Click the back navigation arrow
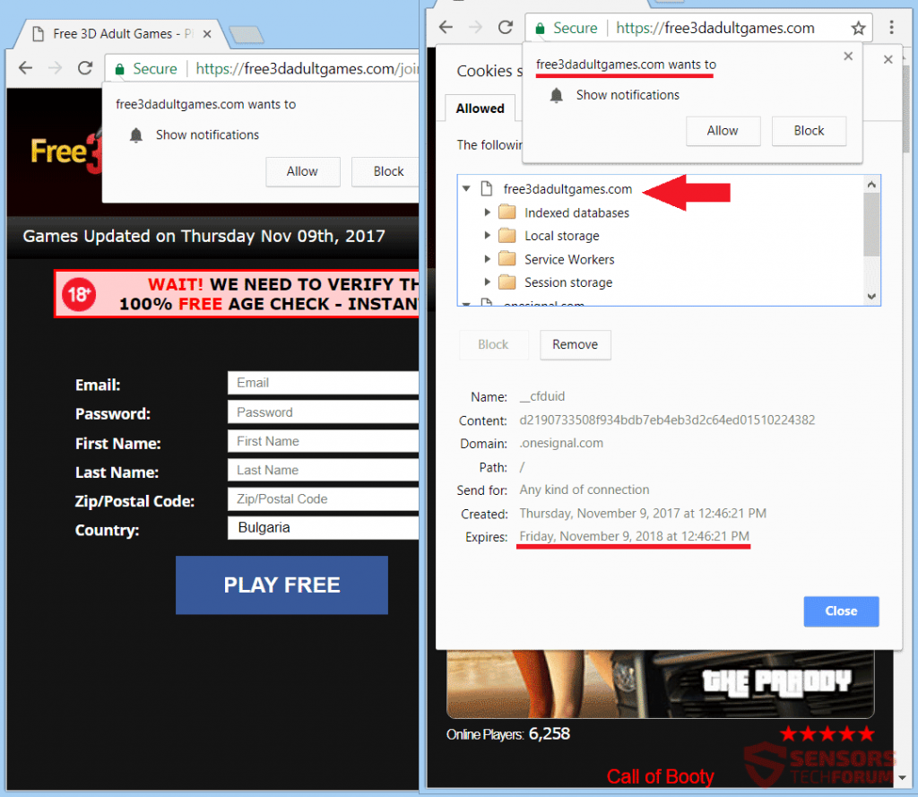The height and width of the screenshot is (797, 918). pos(446,27)
